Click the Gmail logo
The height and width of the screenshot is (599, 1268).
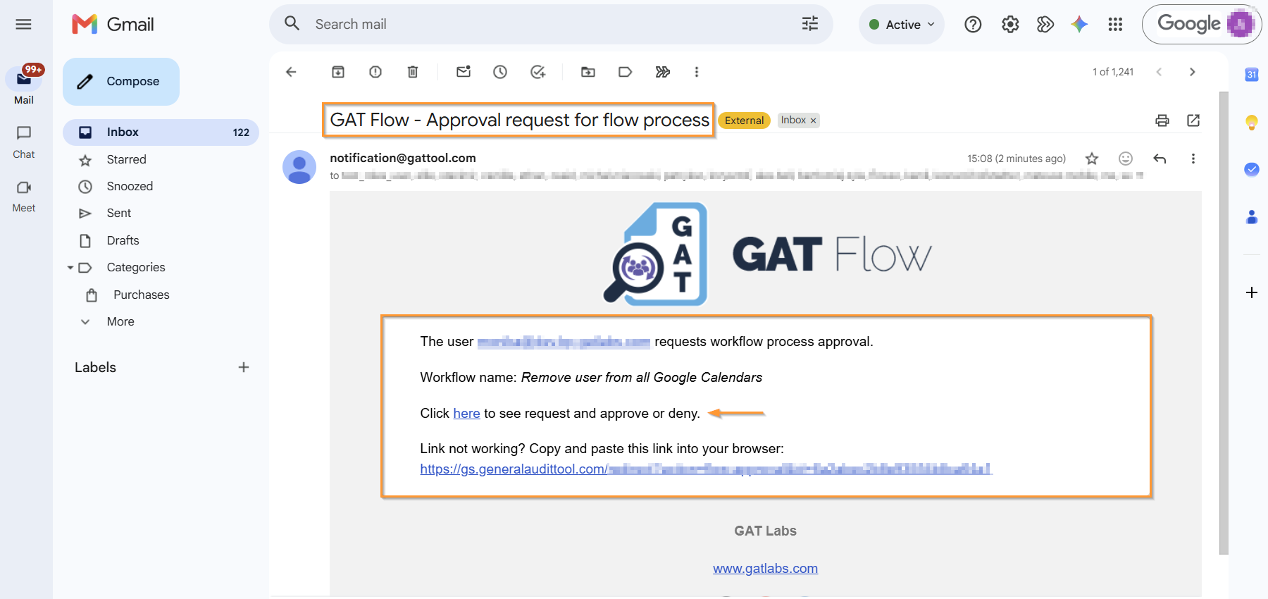click(x=113, y=25)
